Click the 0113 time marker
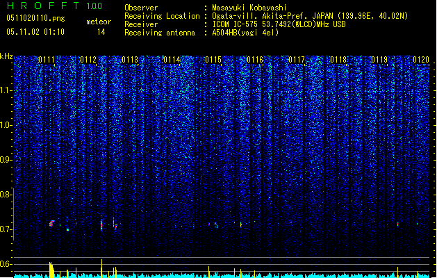 click(x=130, y=60)
